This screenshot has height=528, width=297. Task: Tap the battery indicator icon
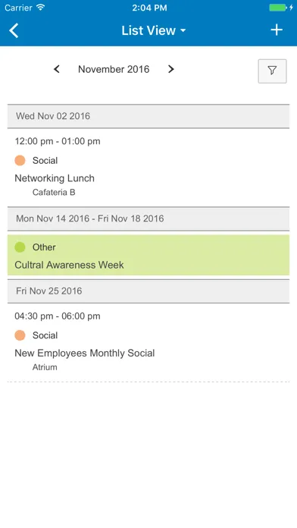279,8
